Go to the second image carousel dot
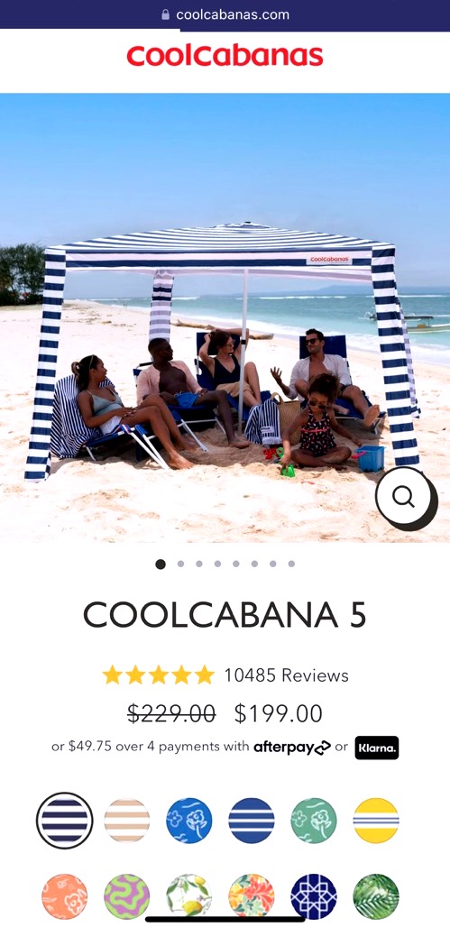 tap(180, 564)
